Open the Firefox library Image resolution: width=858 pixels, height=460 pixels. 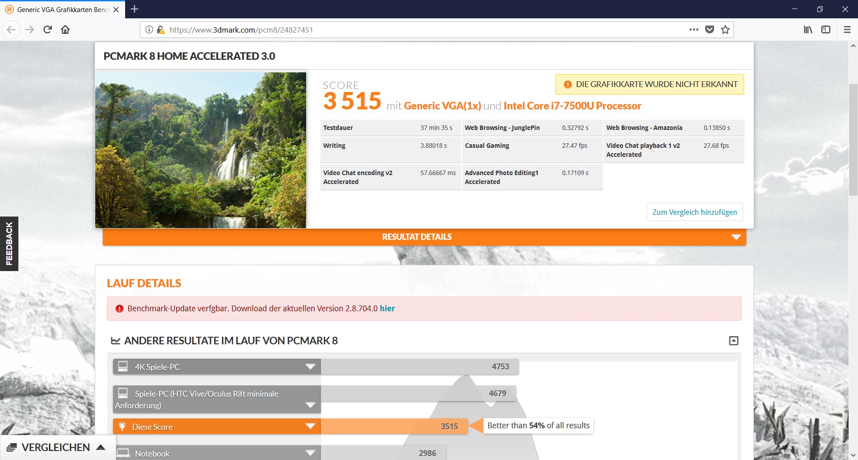[x=808, y=30]
